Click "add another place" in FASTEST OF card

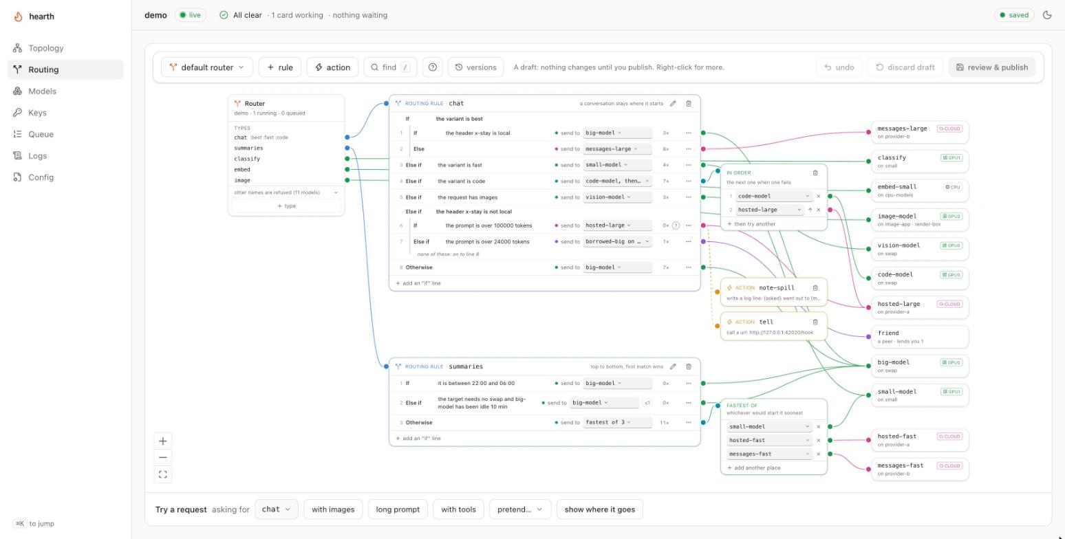pyautogui.click(x=753, y=467)
